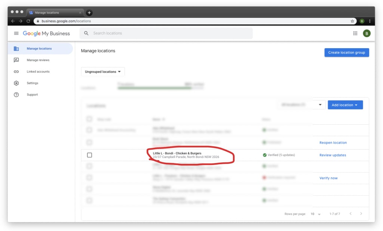
Task: Click the Support question mark icon
Action: pyautogui.click(x=16, y=94)
